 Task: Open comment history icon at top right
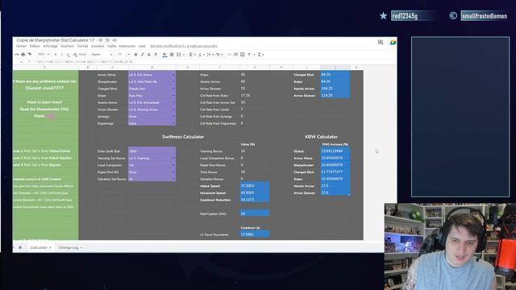coord(381,42)
